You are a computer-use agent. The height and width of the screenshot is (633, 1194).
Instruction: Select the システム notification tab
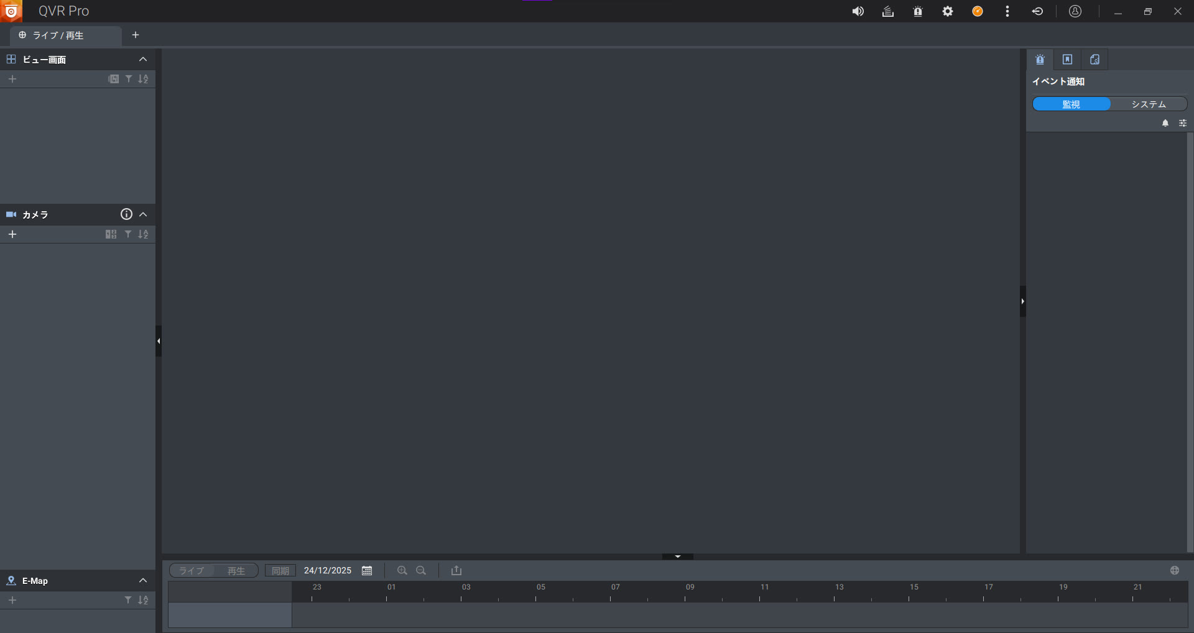[x=1148, y=104]
